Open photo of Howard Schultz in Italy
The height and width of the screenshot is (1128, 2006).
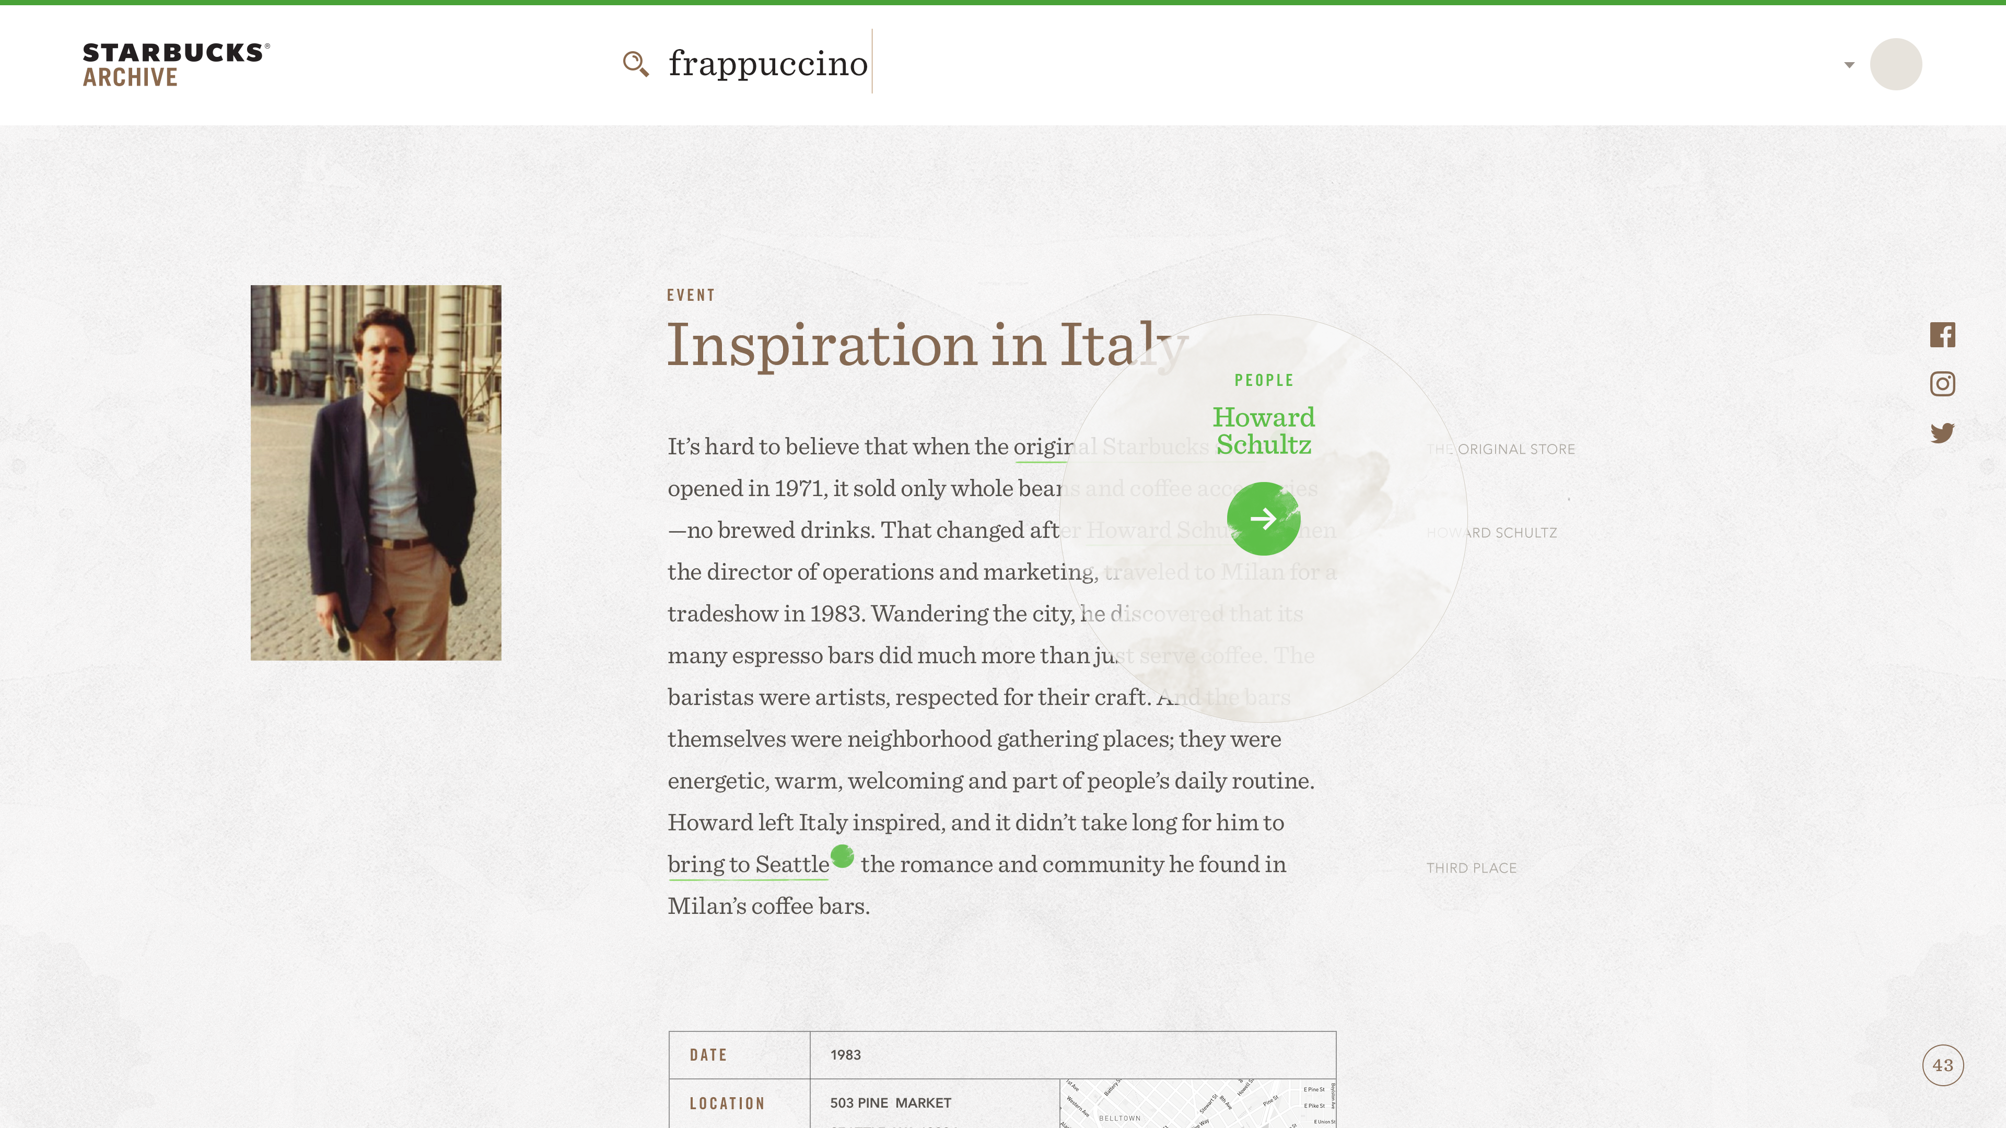(376, 473)
